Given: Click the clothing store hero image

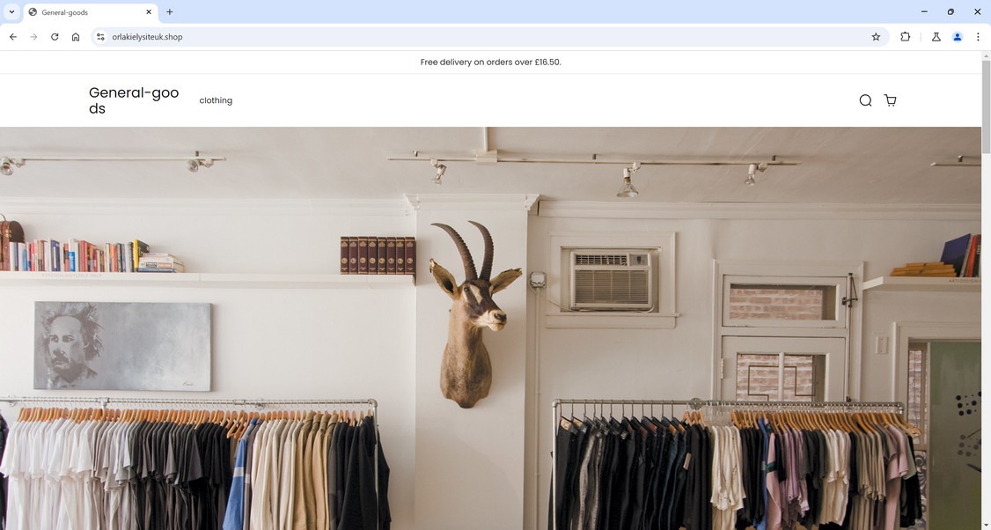Looking at the screenshot, I should point(490,328).
